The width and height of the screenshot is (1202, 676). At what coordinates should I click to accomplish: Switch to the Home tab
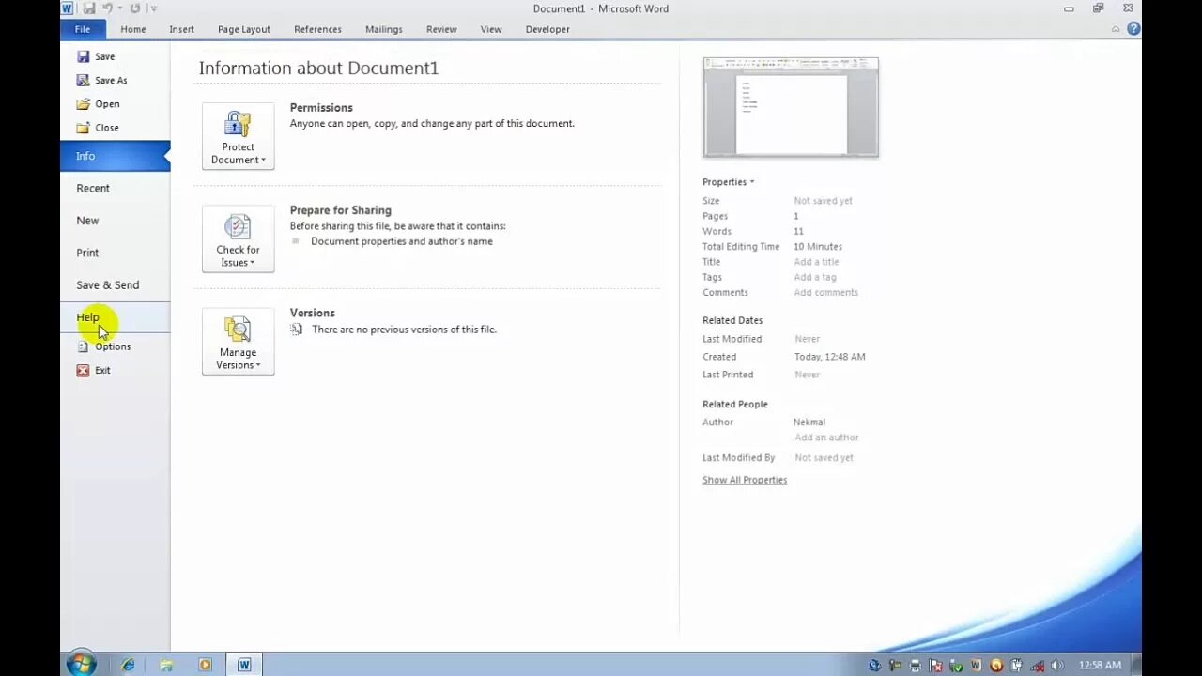132,29
